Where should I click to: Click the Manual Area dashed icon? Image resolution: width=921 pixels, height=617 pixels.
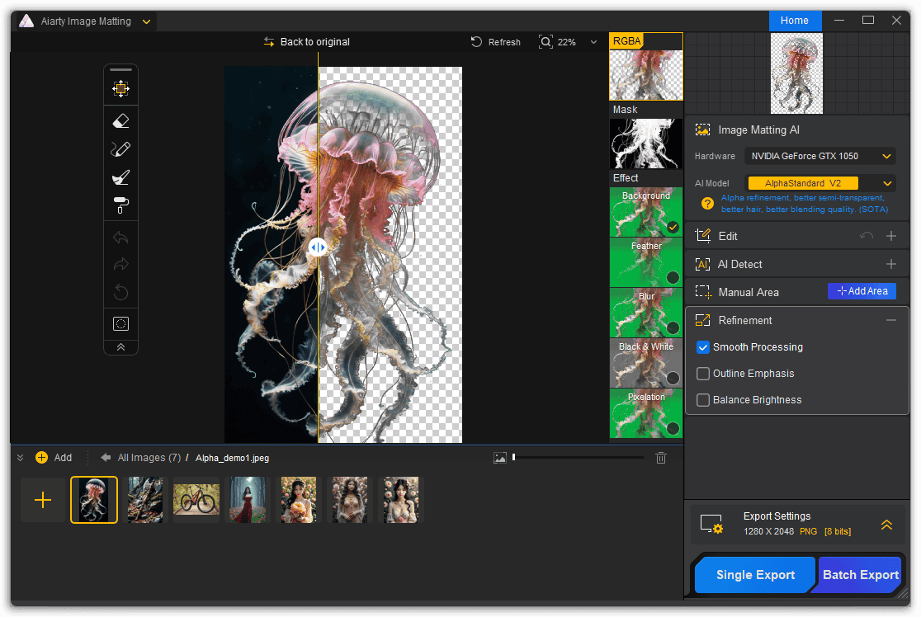[x=702, y=292]
